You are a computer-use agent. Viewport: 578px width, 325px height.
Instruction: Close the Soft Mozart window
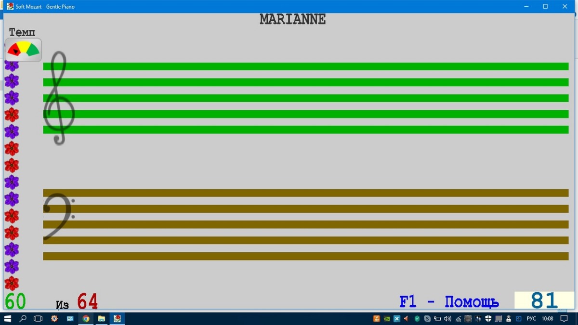click(565, 6)
